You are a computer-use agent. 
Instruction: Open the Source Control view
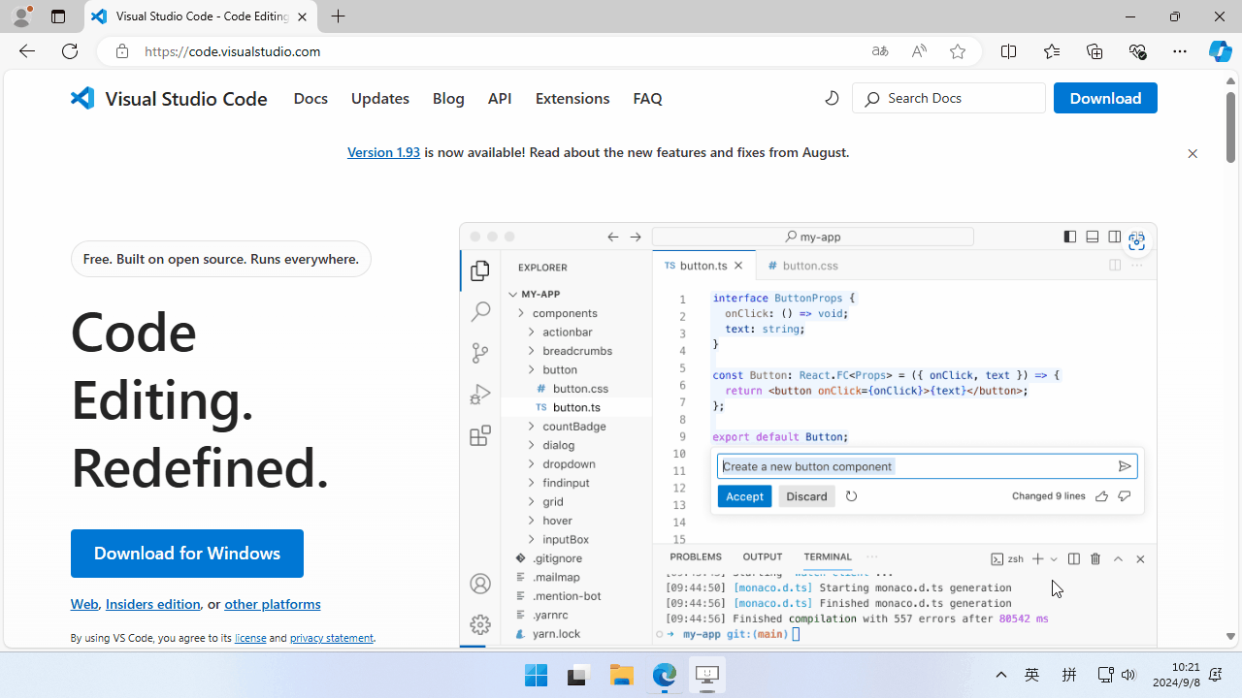(x=480, y=353)
